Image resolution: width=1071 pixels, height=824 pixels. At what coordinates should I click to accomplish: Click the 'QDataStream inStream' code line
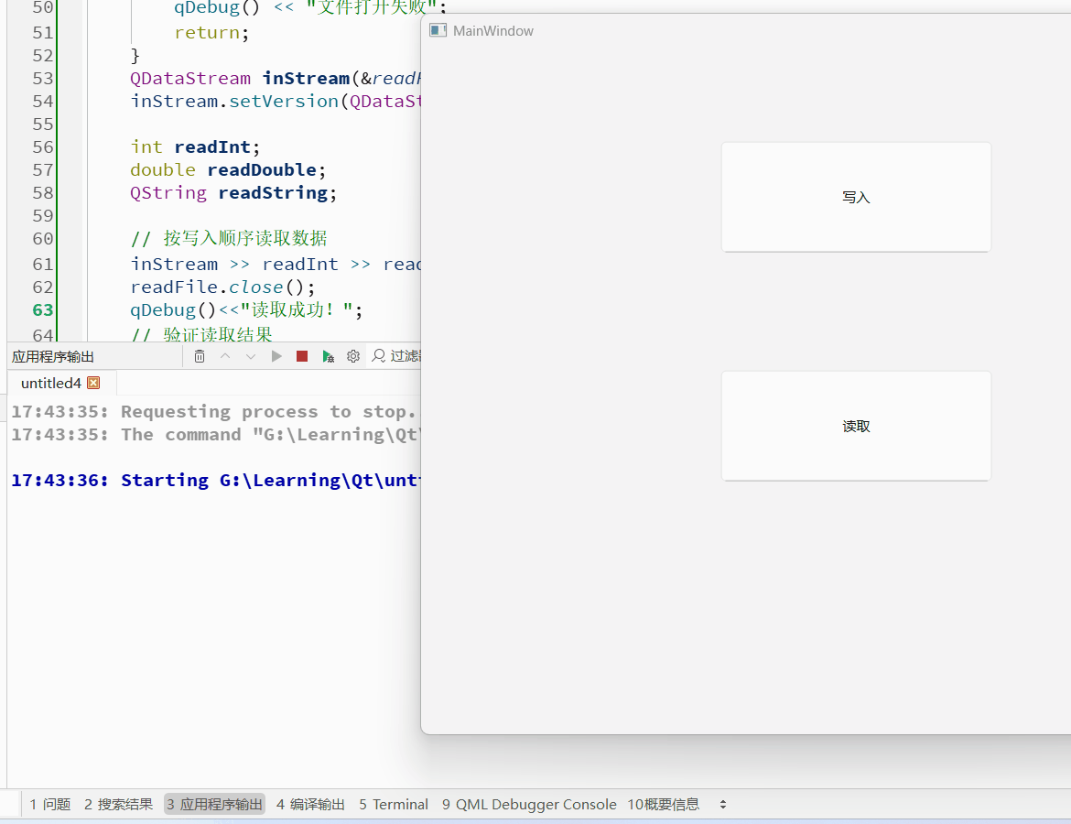pos(276,79)
